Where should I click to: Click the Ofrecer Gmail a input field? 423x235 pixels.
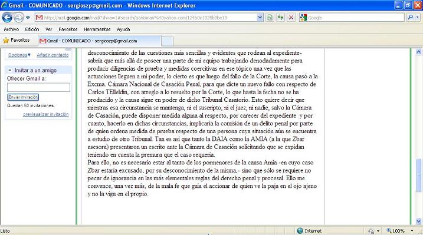[x=38, y=87]
